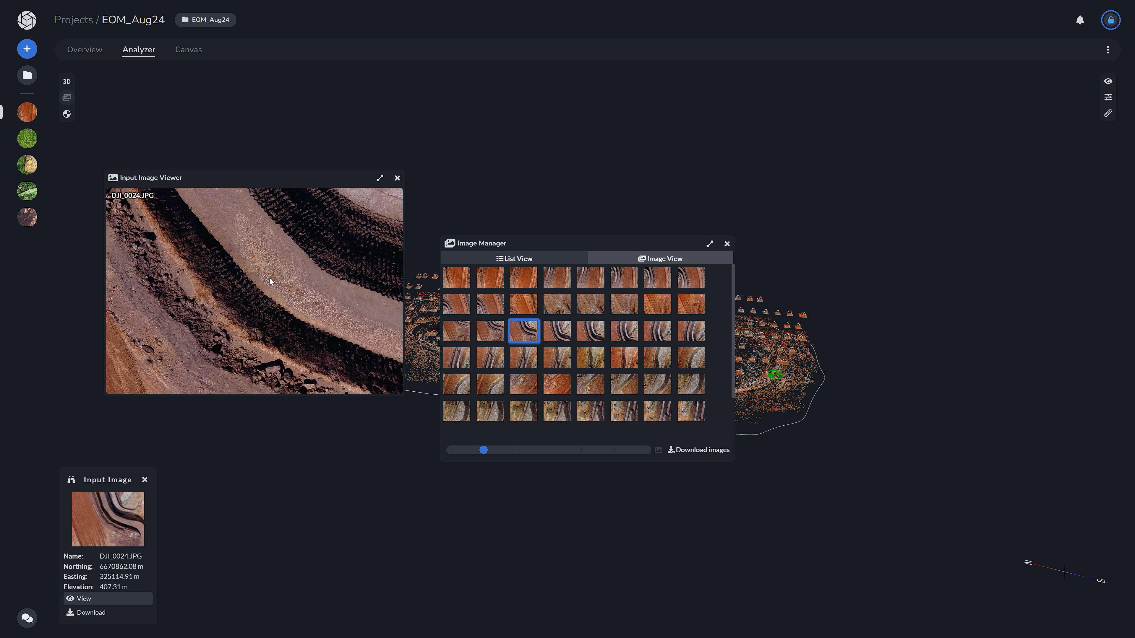
Task: Open the image gallery tool in the left toolbar
Action: pyautogui.click(x=67, y=97)
